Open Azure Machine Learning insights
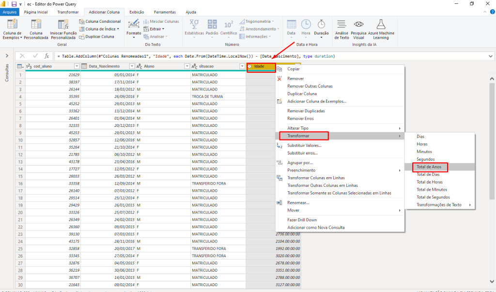The width and height of the screenshot is (496, 292). coord(381,25)
